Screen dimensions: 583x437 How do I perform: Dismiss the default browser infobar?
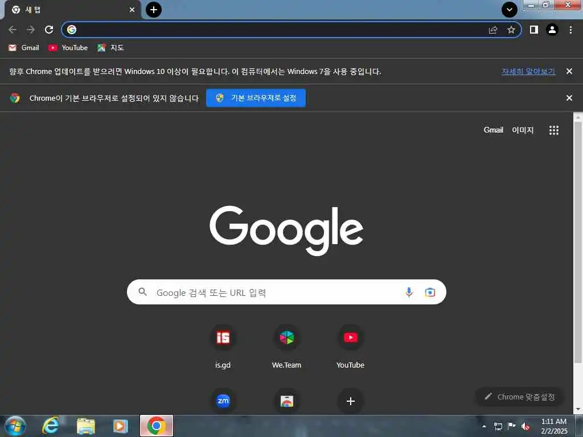click(x=569, y=98)
